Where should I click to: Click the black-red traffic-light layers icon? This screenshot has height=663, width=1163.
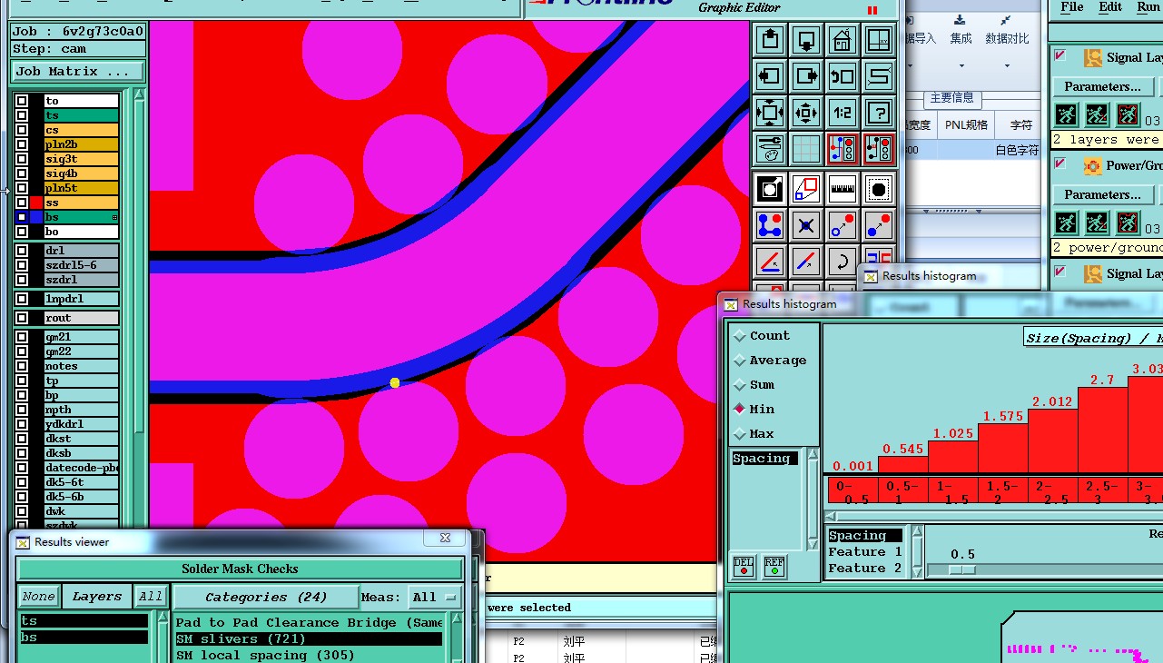point(879,149)
